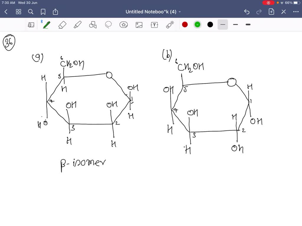This screenshot has width=302, height=226.
Task: Open Search in the notebook
Action: point(31,12)
